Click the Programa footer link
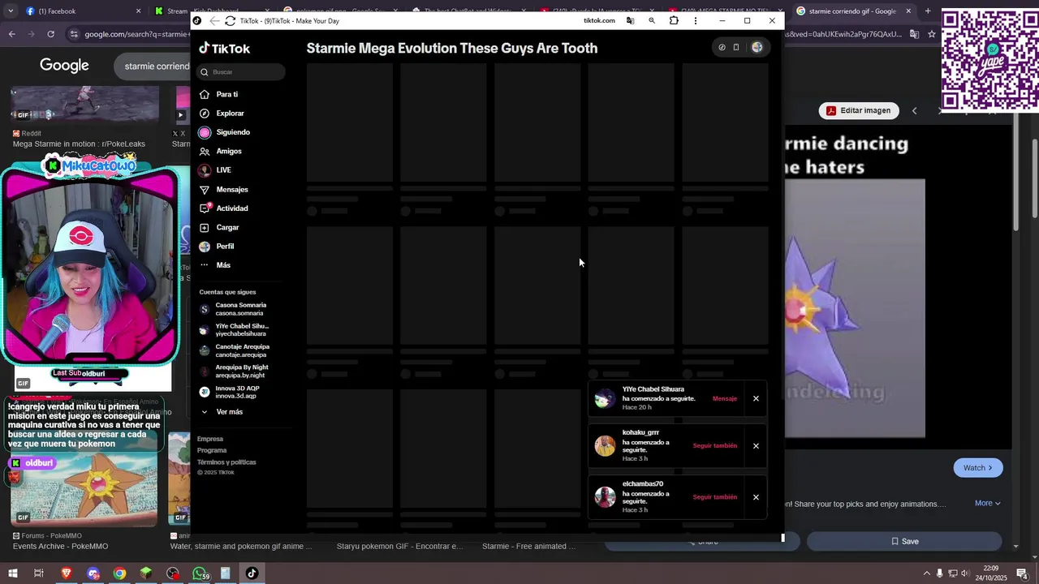This screenshot has width=1039, height=584. (212, 450)
